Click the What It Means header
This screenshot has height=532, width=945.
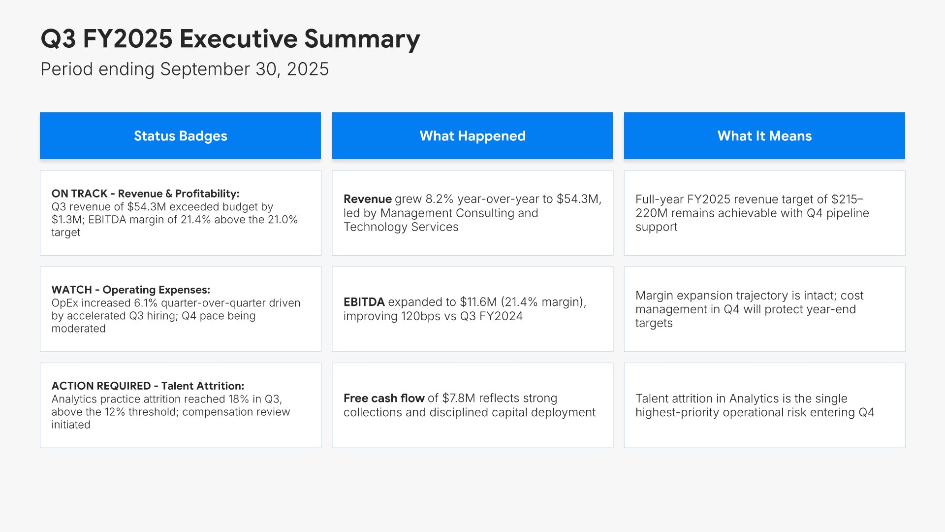(764, 135)
